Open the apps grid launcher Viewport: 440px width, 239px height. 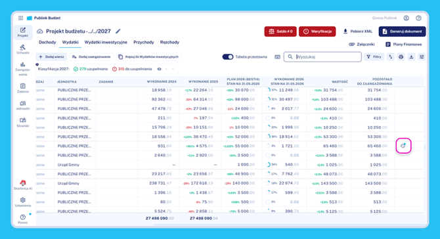(20, 18)
